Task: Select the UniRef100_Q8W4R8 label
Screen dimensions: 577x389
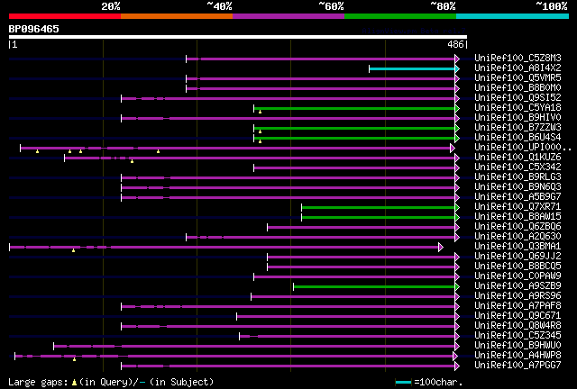Action: (x=517, y=326)
